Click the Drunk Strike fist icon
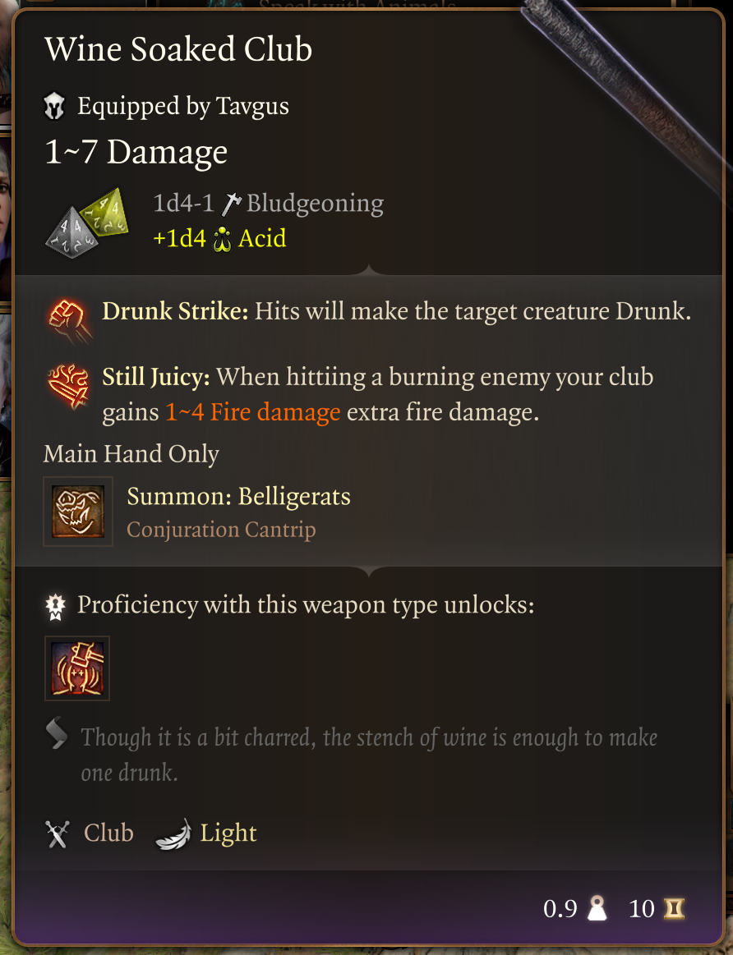Viewport: 733px width, 955px height. coord(70,319)
